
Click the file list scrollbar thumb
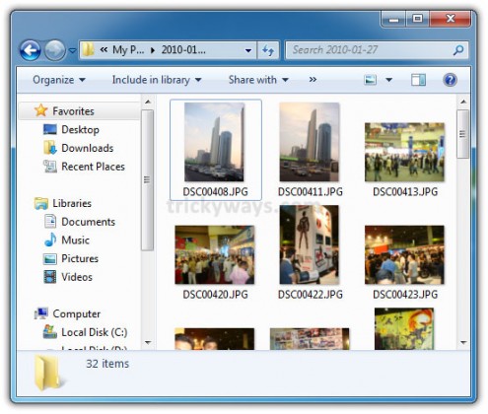[x=463, y=134]
